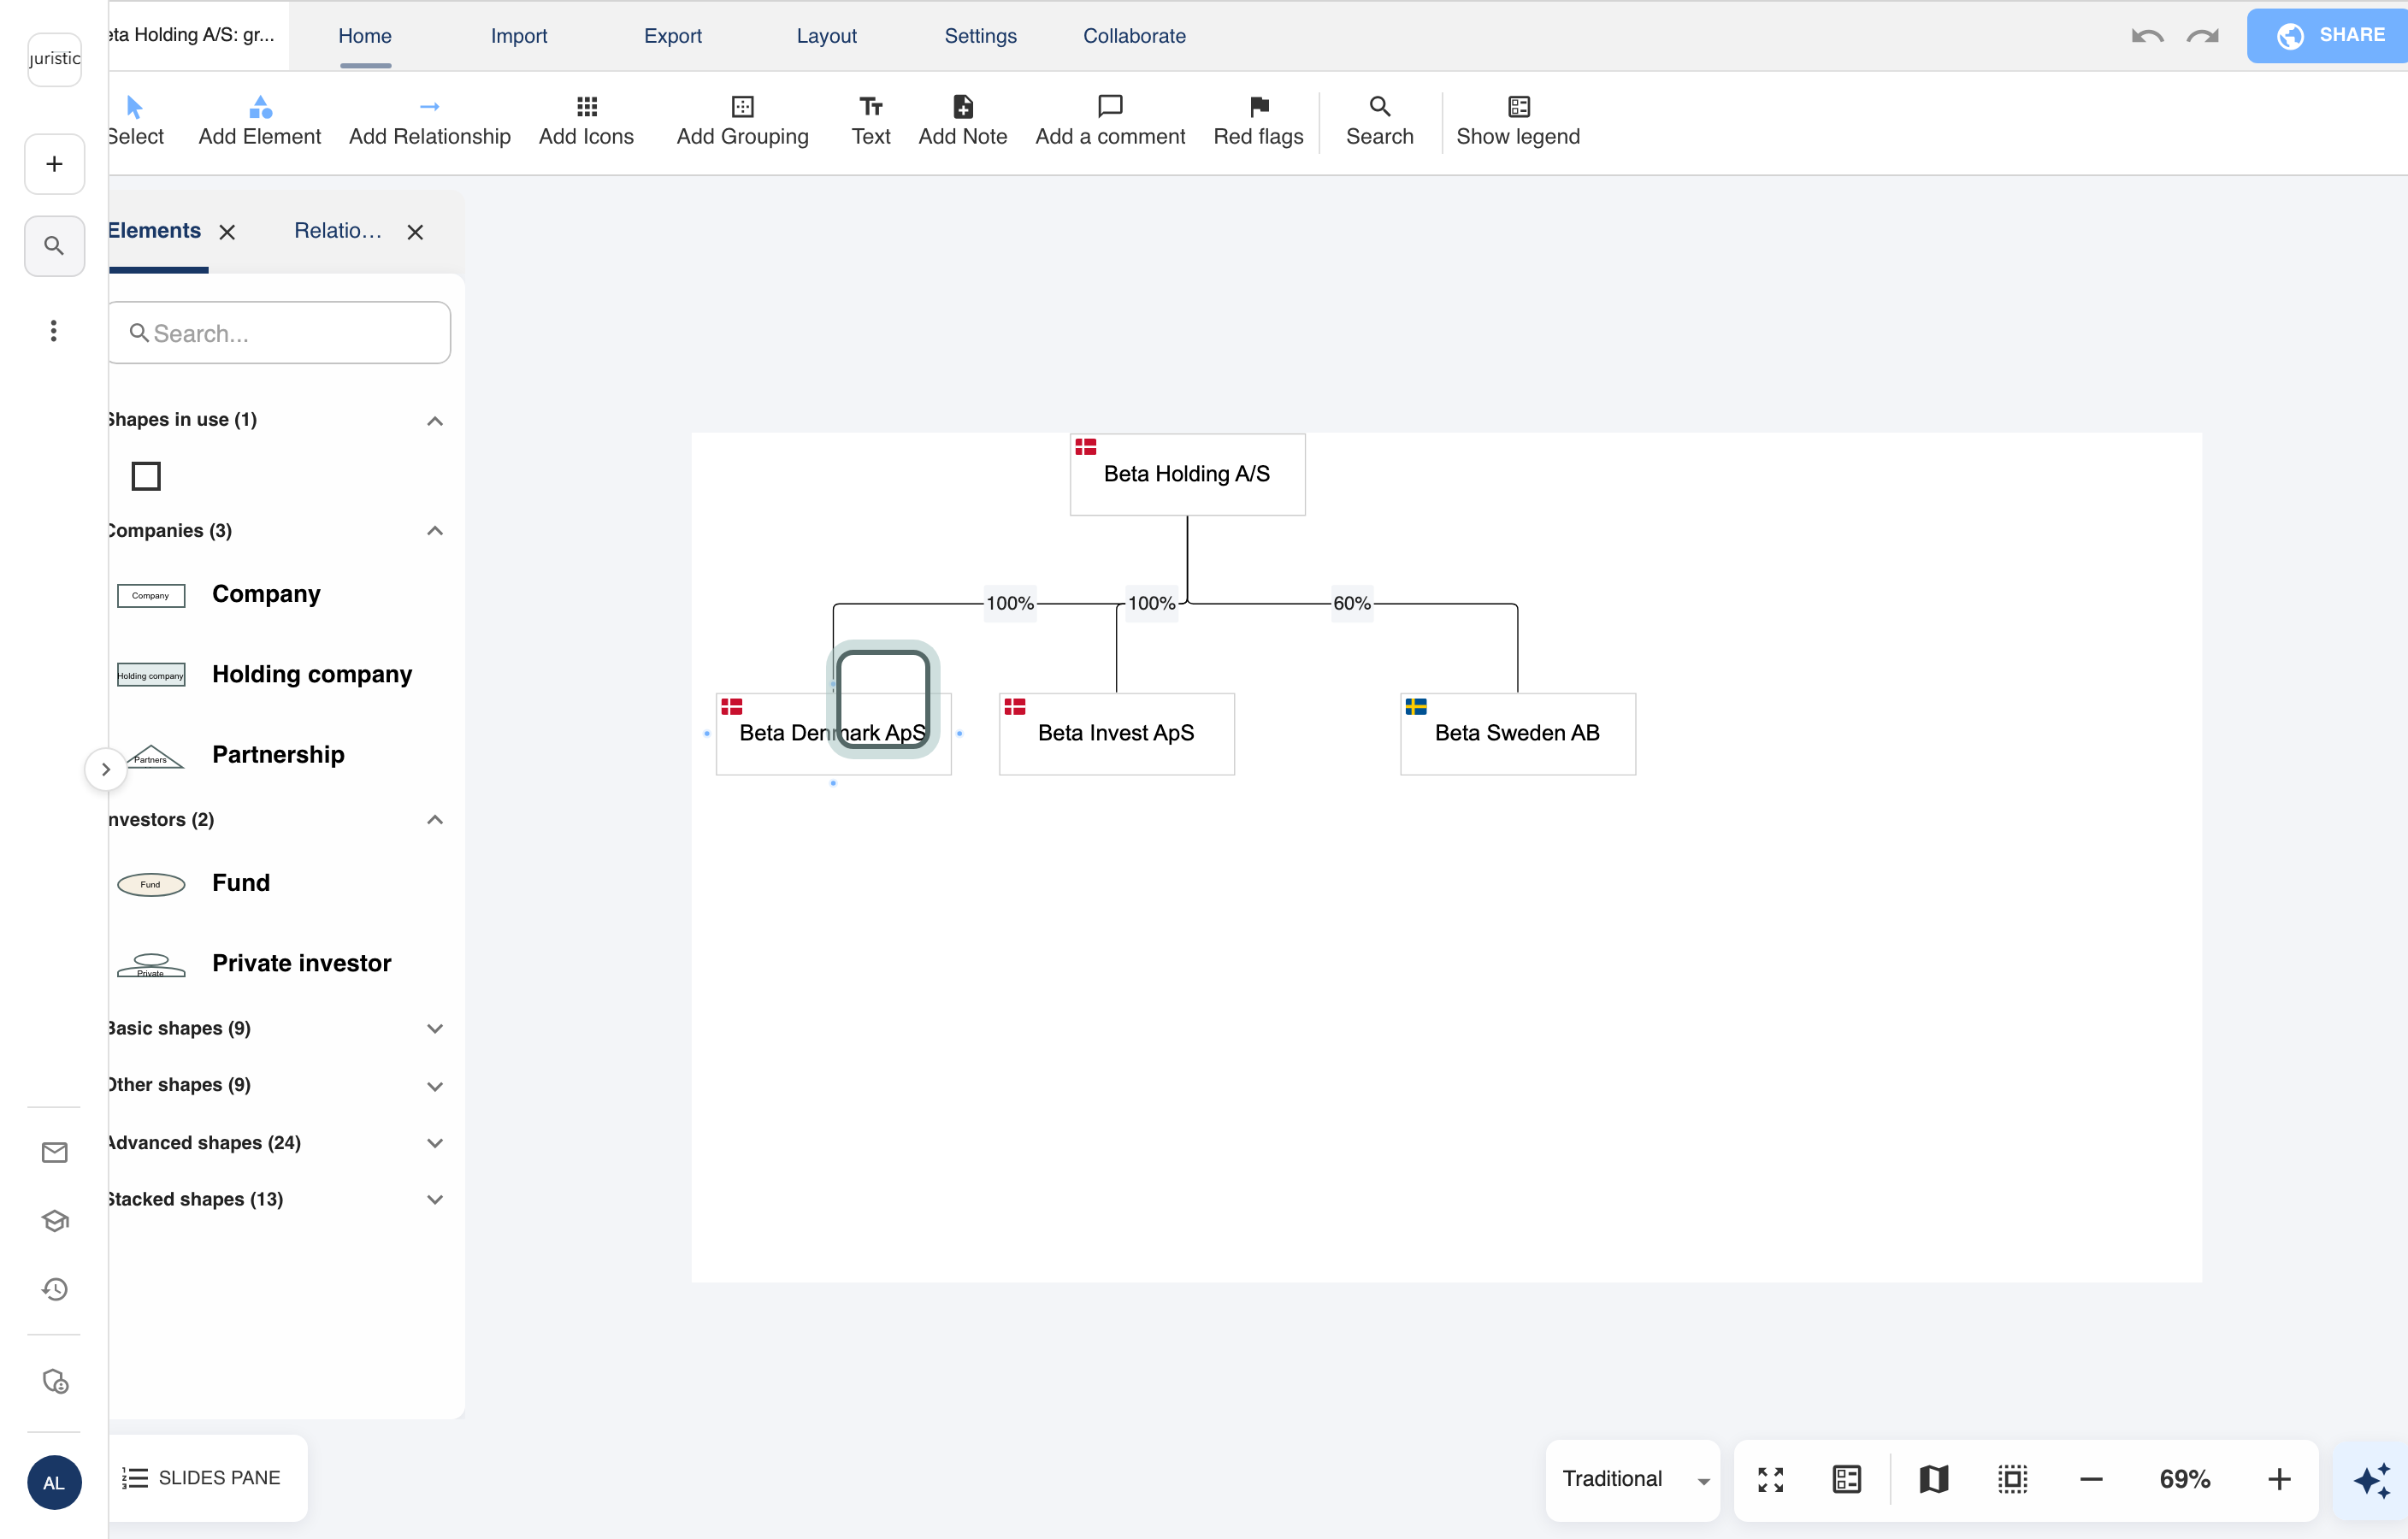Select the Add Element tool

pos(259,121)
